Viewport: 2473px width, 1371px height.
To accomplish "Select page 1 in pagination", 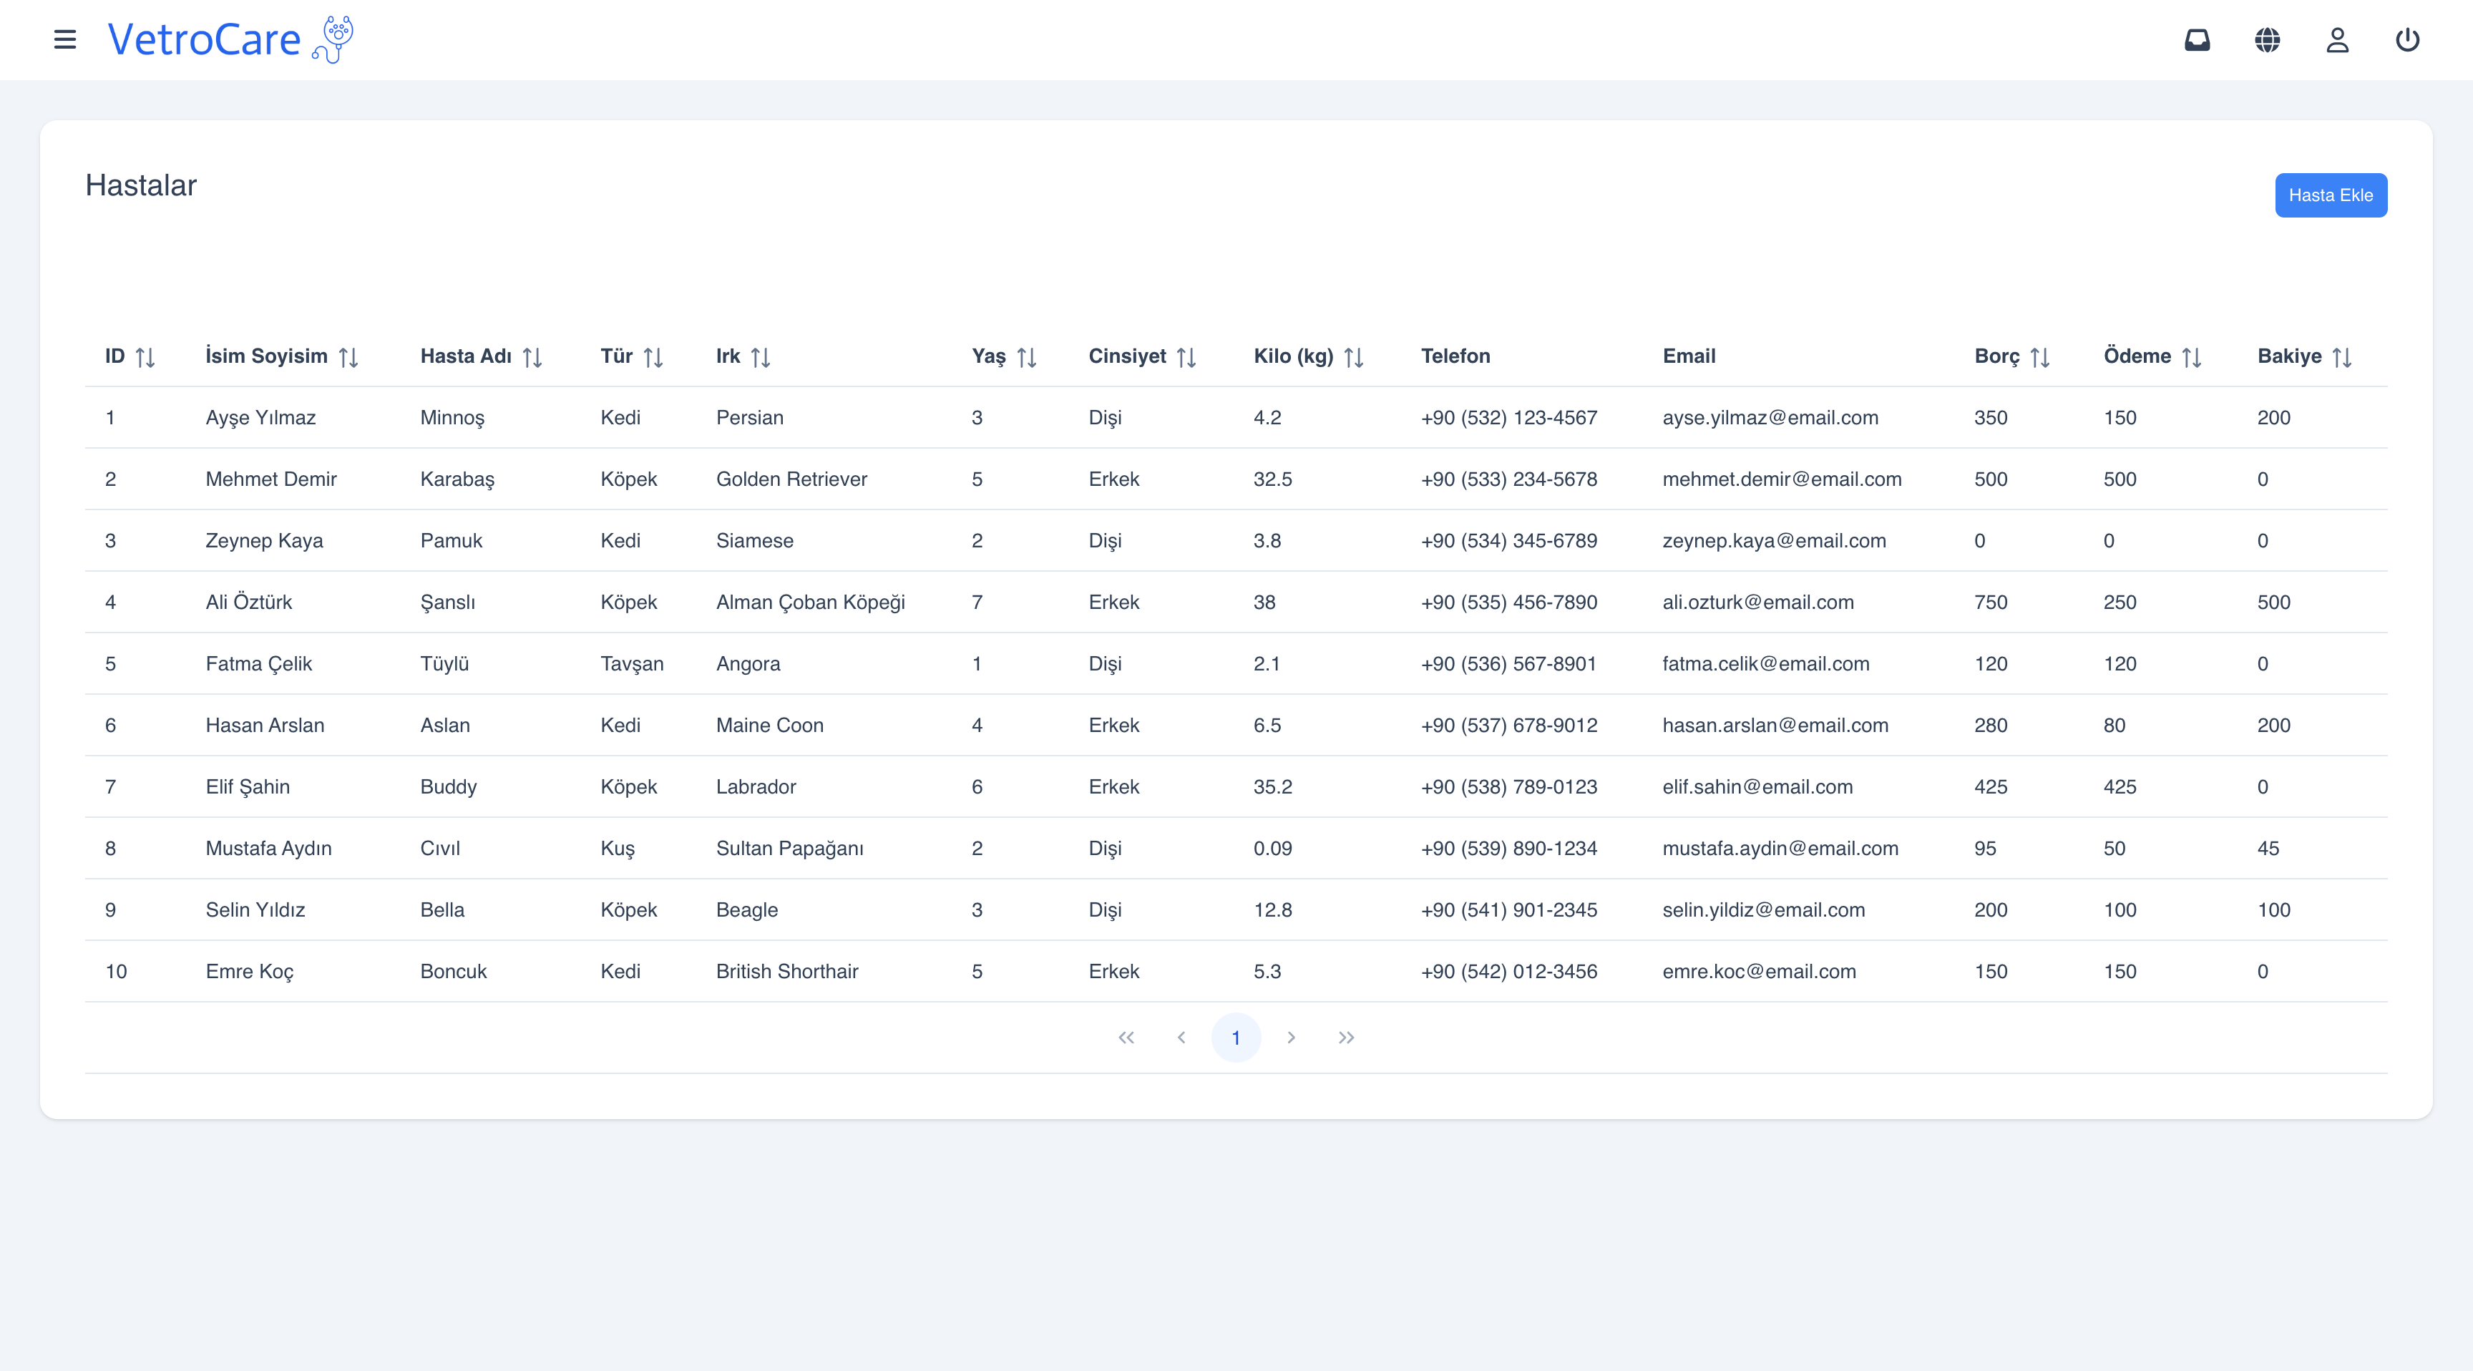I will [x=1236, y=1037].
